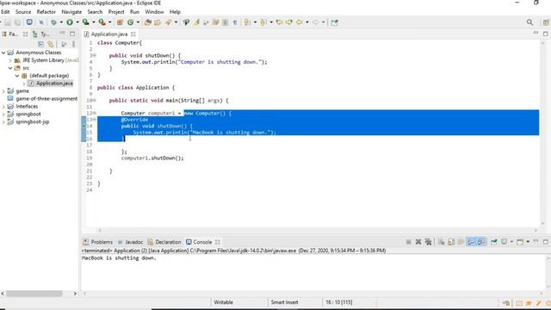Expand the game project node
The image size is (551, 310).
(x=3, y=91)
